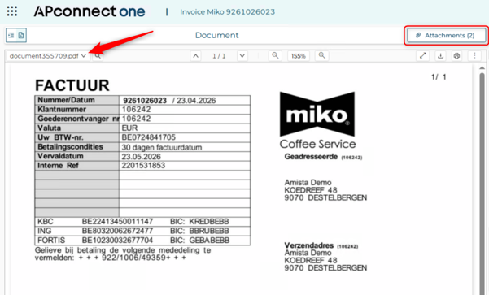Select the FACTUUR heading text
The width and height of the screenshot is (489, 295).
(x=72, y=85)
